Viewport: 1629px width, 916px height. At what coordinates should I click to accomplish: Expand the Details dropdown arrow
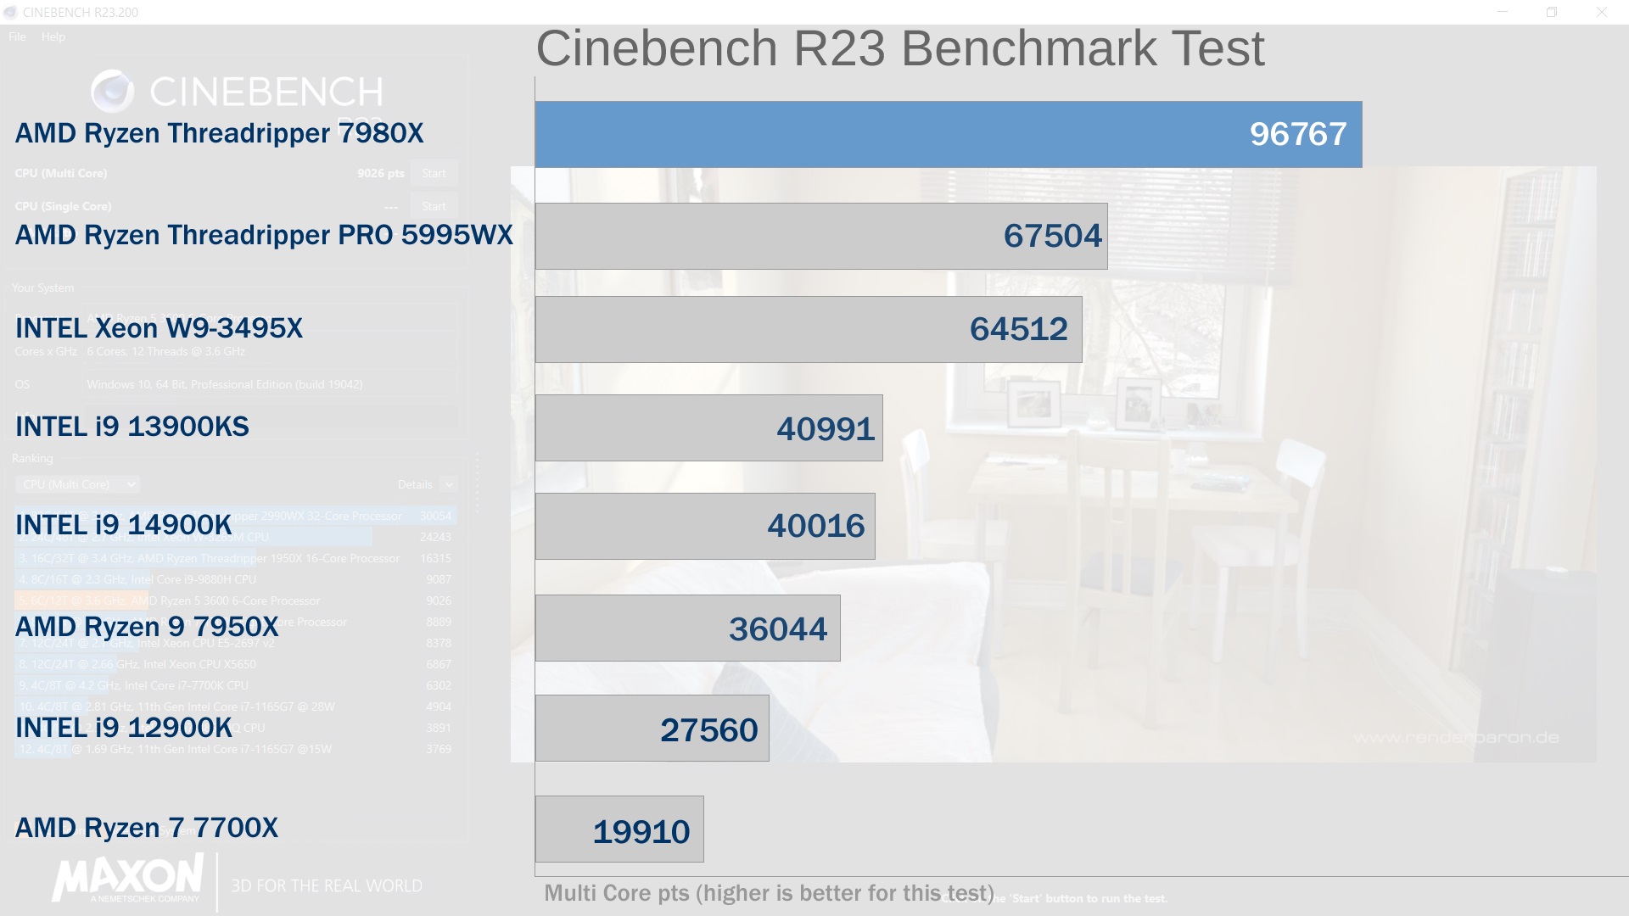[x=449, y=484]
